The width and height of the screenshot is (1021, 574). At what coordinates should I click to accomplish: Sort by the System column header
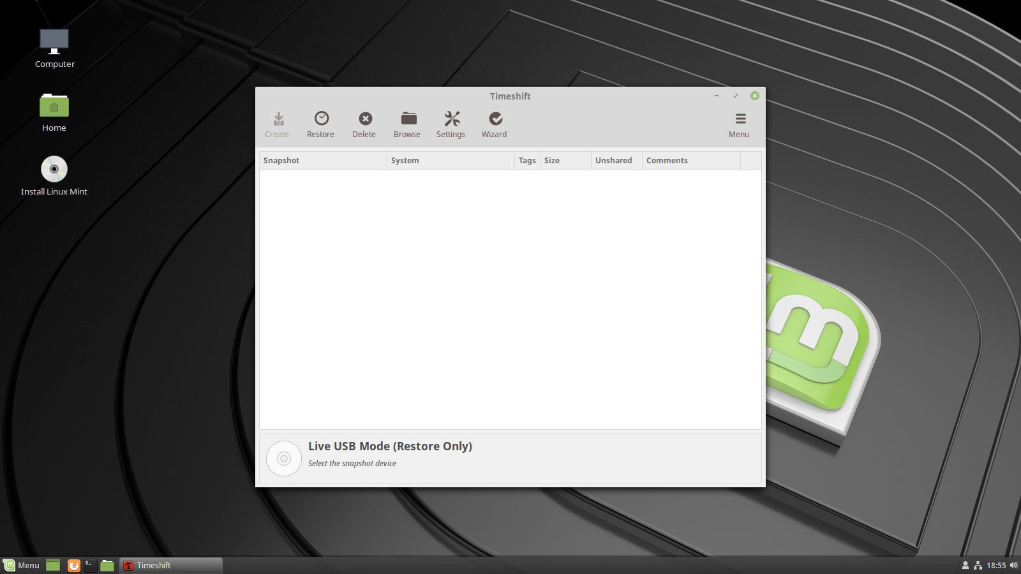(451, 161)
